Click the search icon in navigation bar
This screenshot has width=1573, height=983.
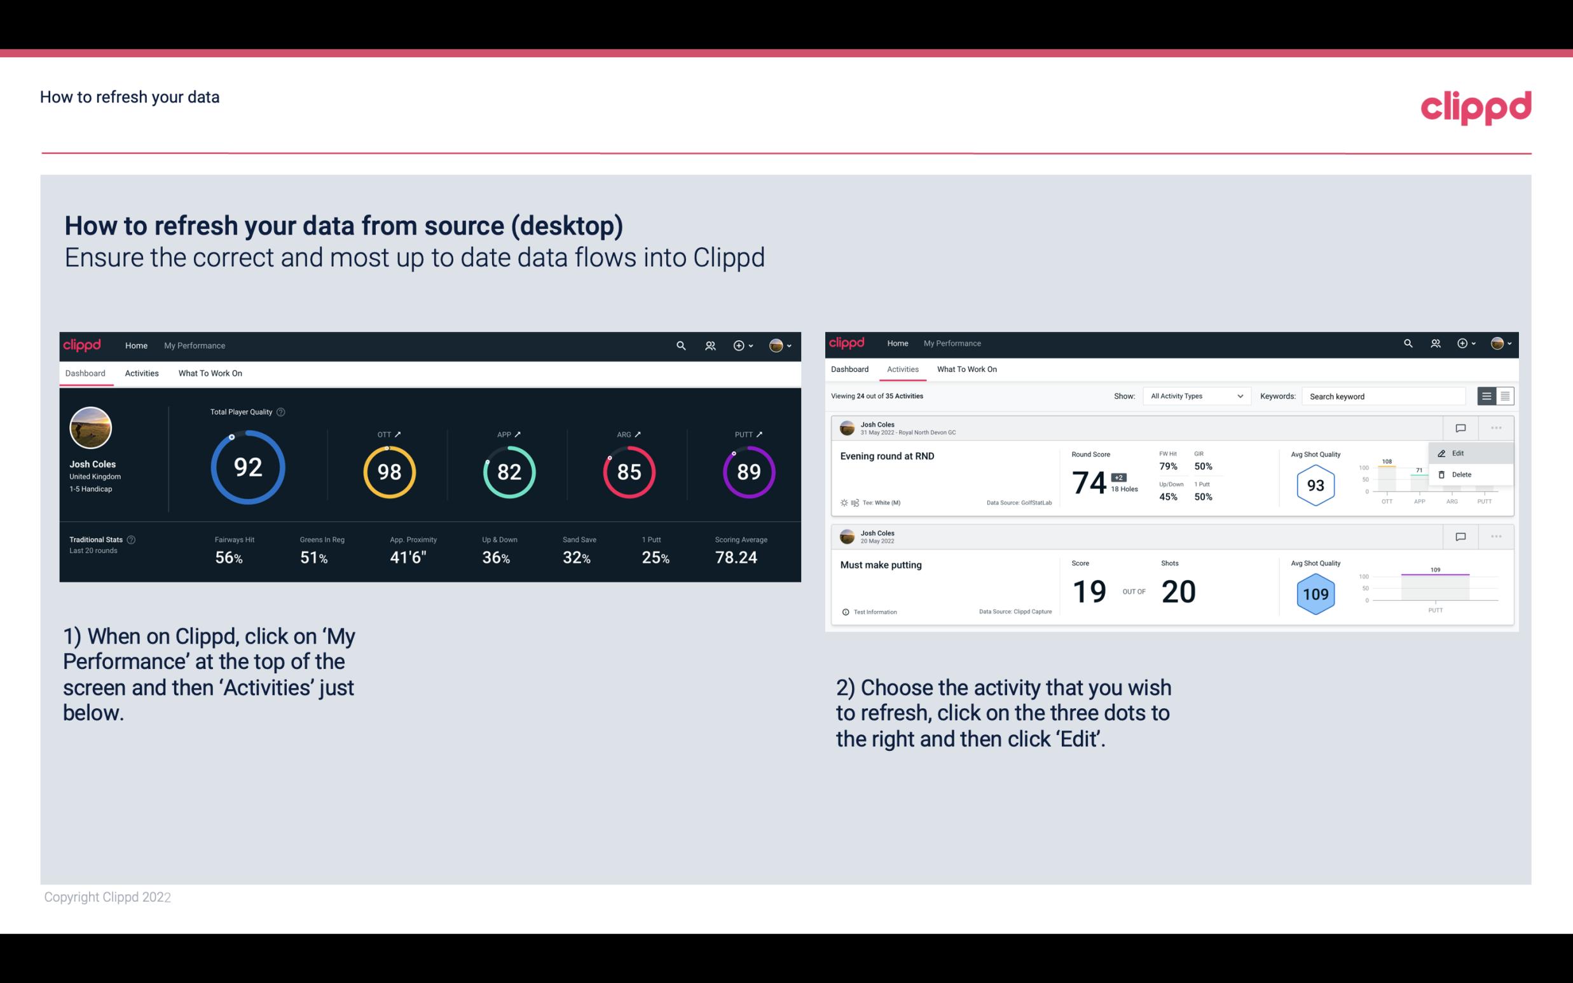tap(680, 345)
